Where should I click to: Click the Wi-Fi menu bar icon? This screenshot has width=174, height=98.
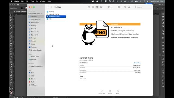[141, 1]
